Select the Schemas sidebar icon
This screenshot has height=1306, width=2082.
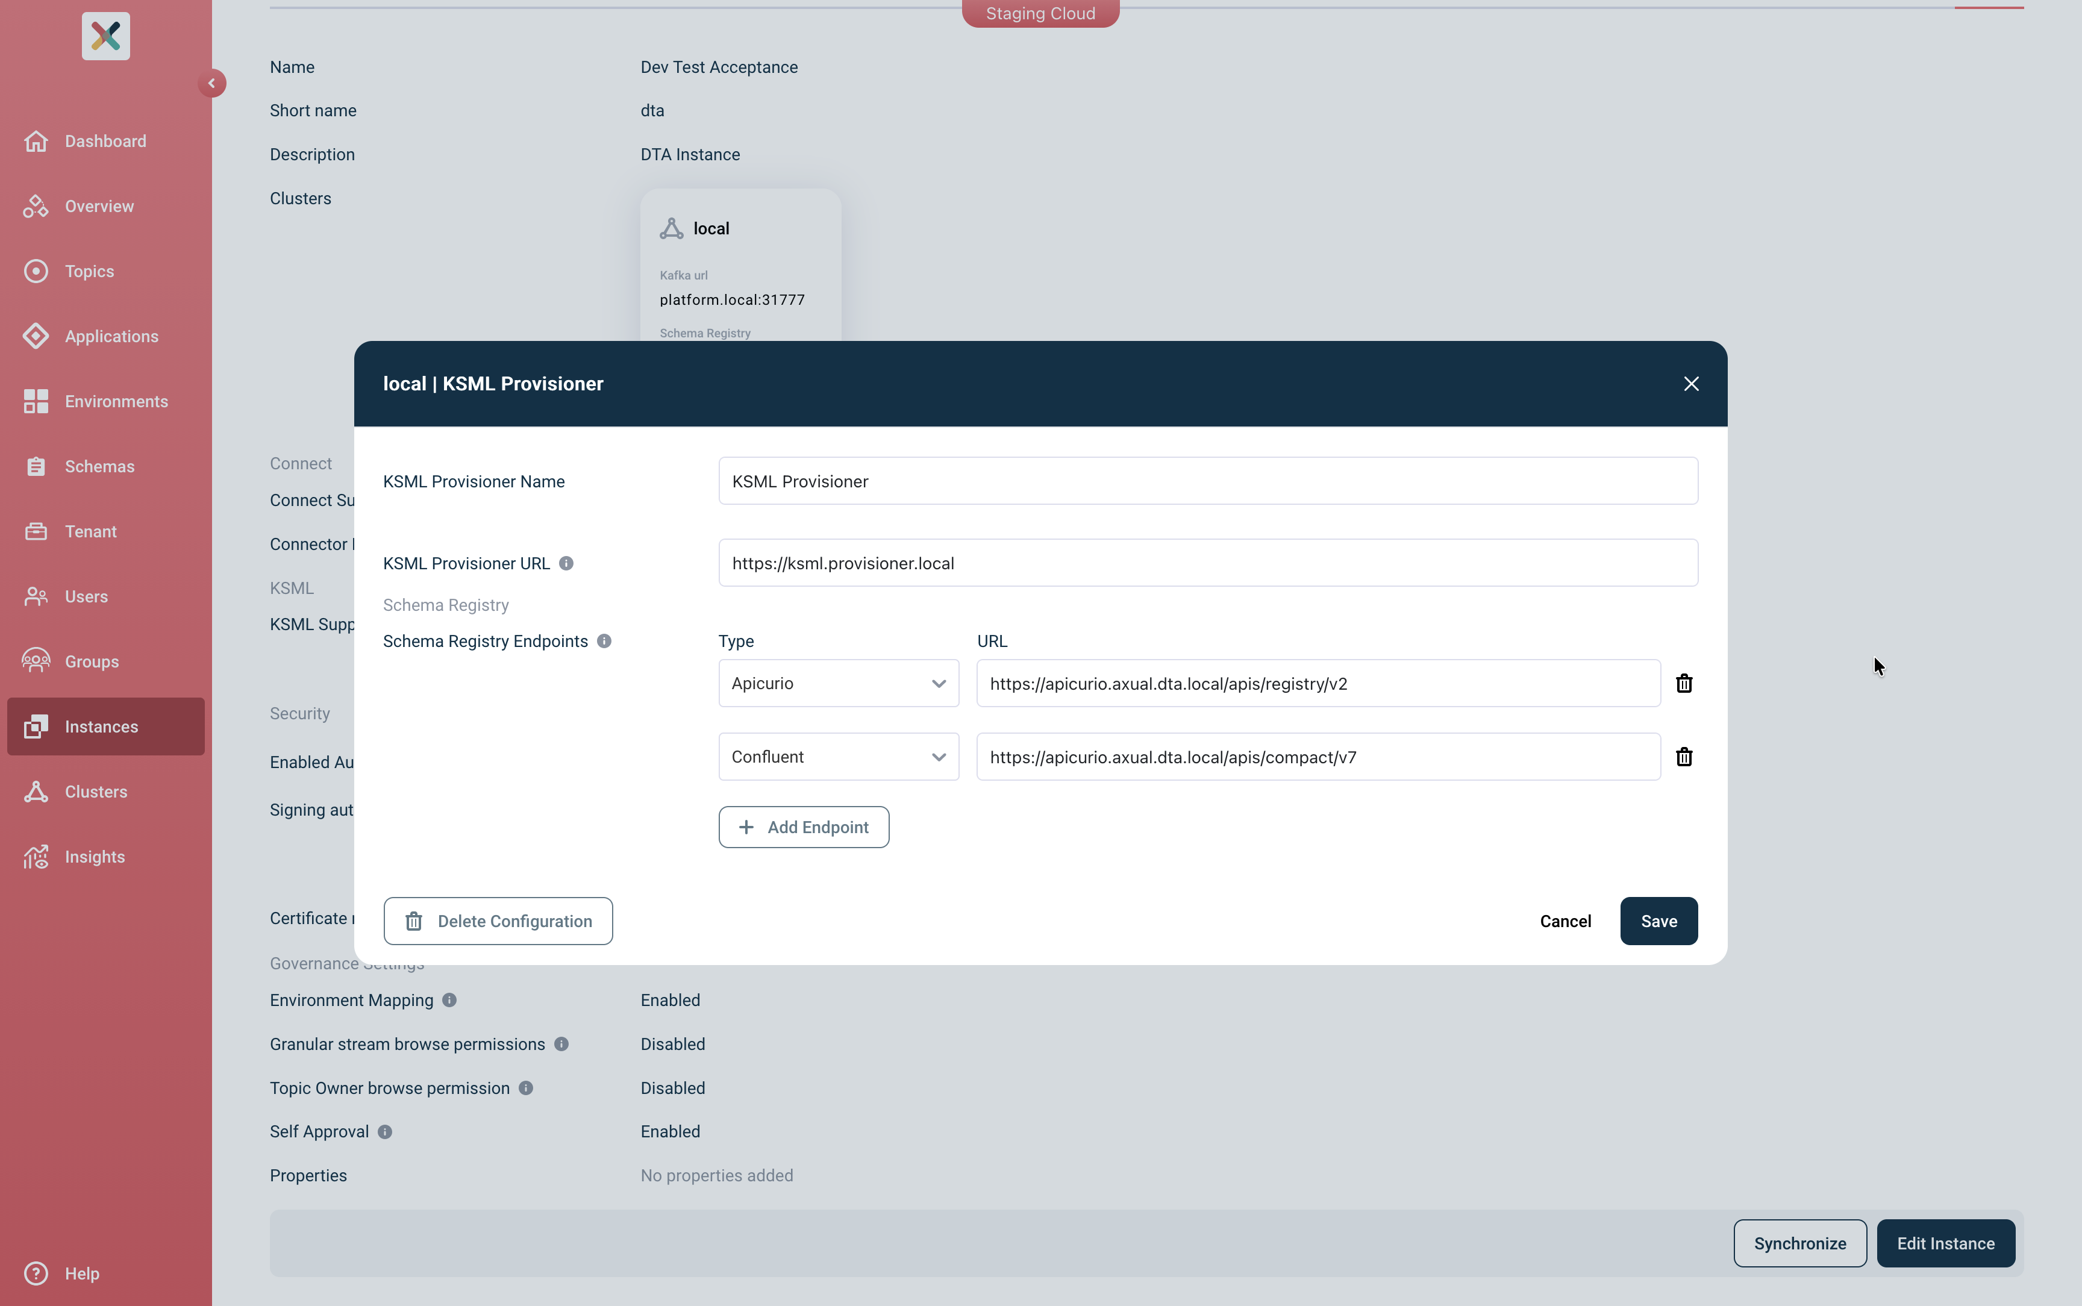[34, 466]
